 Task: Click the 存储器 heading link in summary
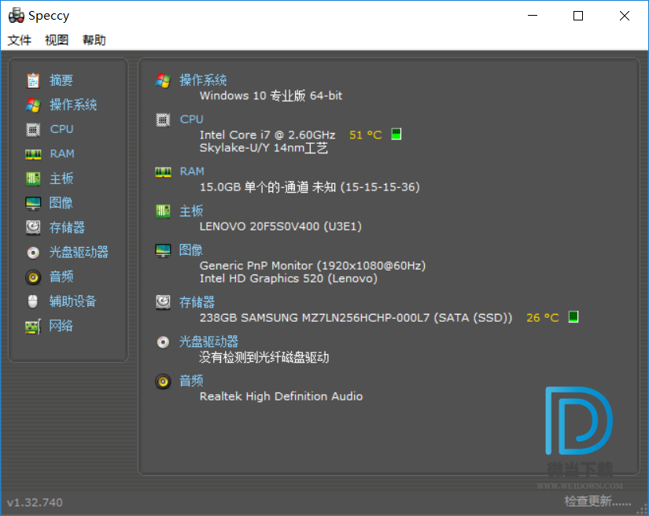tap(197, 303)
